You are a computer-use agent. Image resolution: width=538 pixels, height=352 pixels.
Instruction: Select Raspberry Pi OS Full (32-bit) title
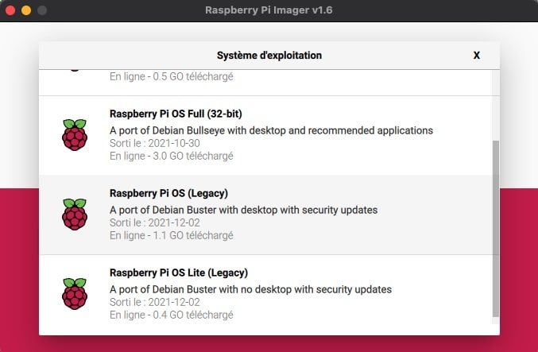click(176, 114)
